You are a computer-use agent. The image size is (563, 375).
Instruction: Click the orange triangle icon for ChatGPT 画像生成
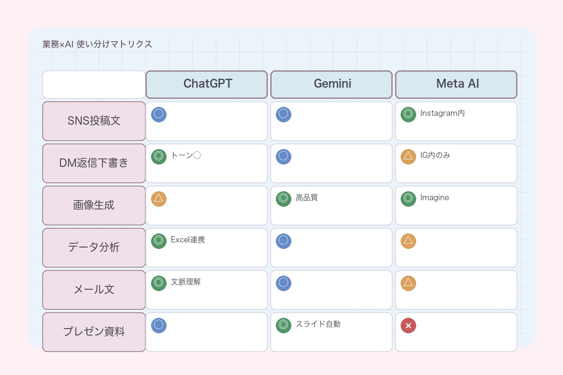(159, 199)
